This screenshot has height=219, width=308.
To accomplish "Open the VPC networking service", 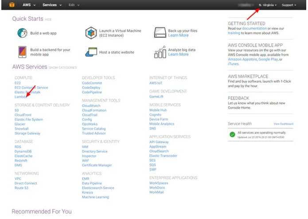I will [18, 179].
